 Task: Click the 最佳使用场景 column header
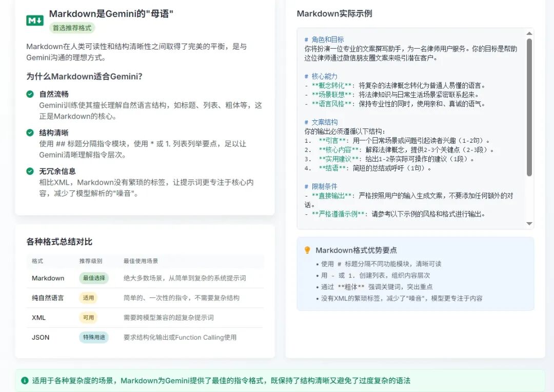[x=141, y=261]
